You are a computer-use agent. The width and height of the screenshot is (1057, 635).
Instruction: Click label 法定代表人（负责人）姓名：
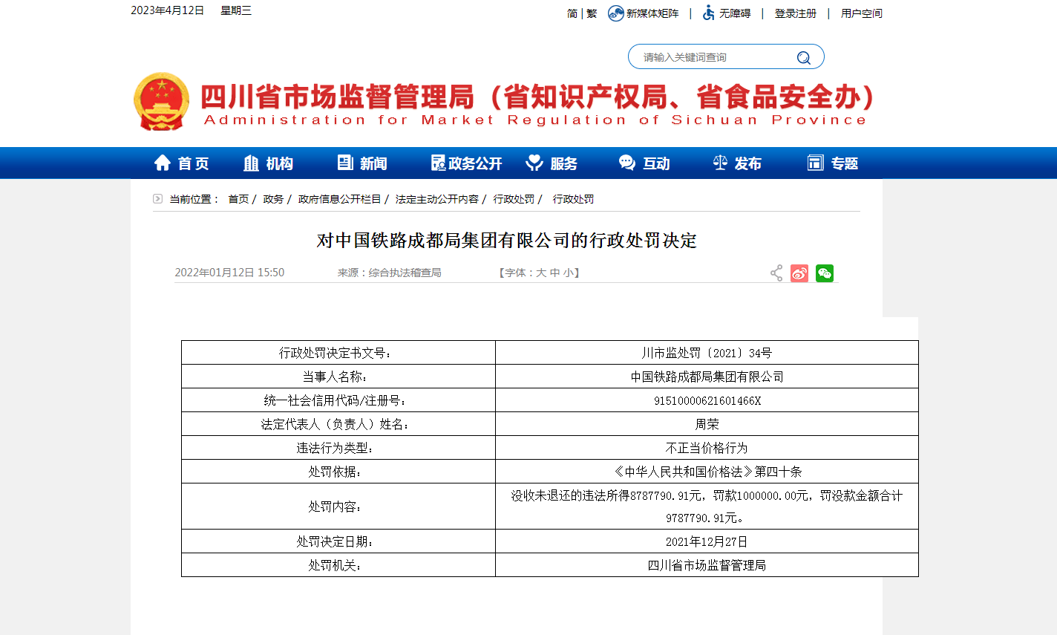[336, 424]
